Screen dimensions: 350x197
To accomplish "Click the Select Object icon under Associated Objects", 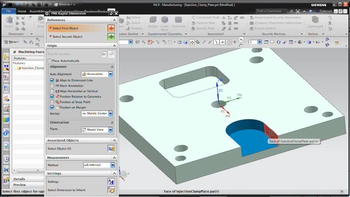I will tap(111, 149).
